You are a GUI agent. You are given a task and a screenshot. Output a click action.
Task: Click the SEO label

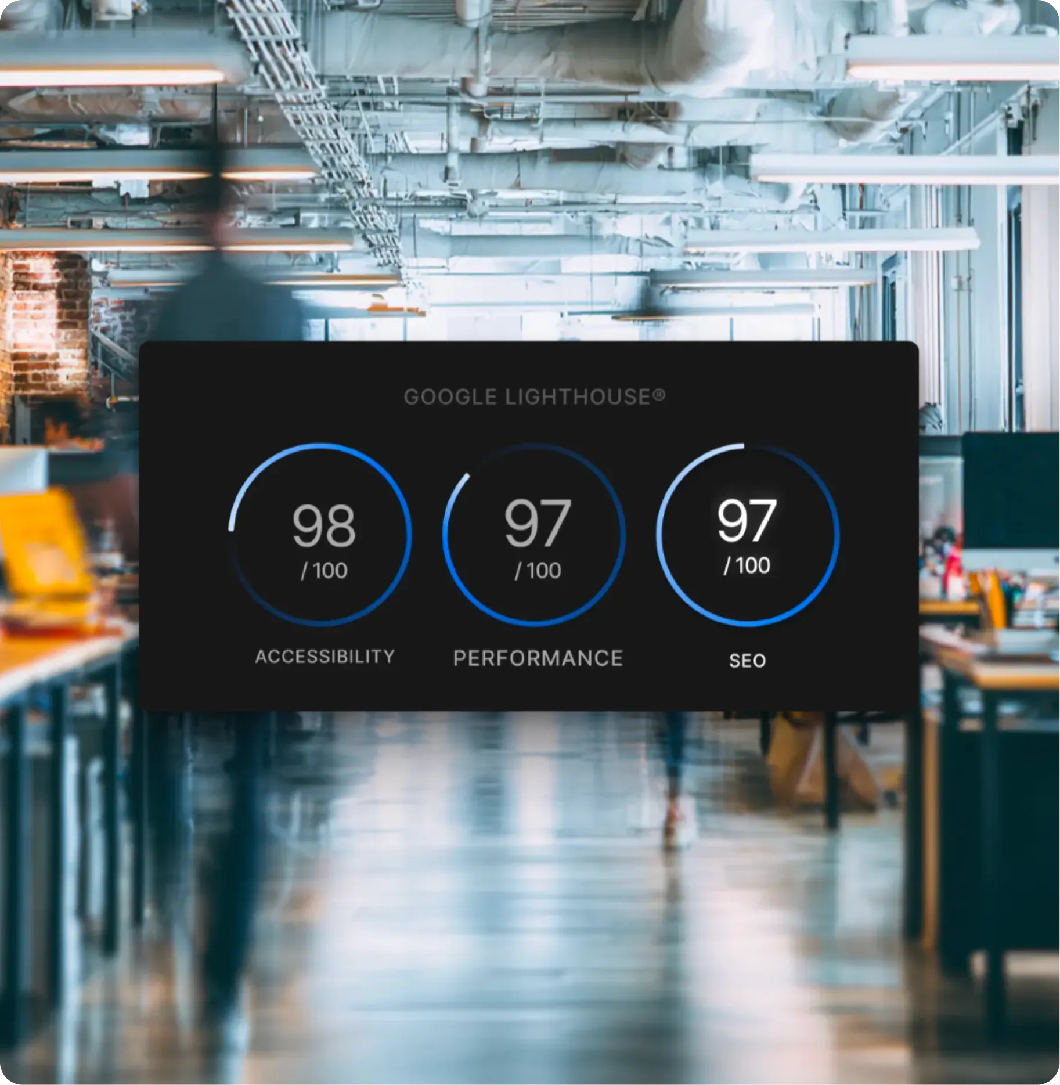pos(748,661)
